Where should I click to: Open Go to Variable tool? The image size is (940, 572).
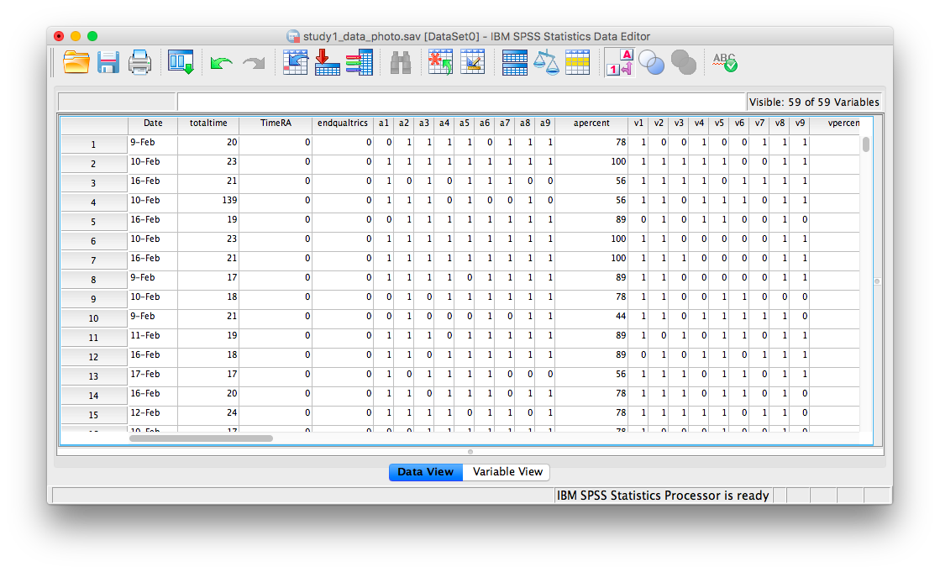(x=328, y=62)
